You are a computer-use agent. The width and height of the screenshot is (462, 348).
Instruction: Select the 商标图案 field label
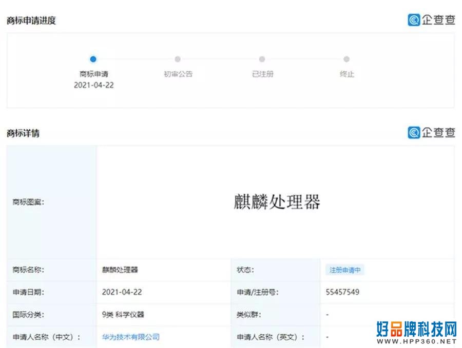tap(28, 202)
